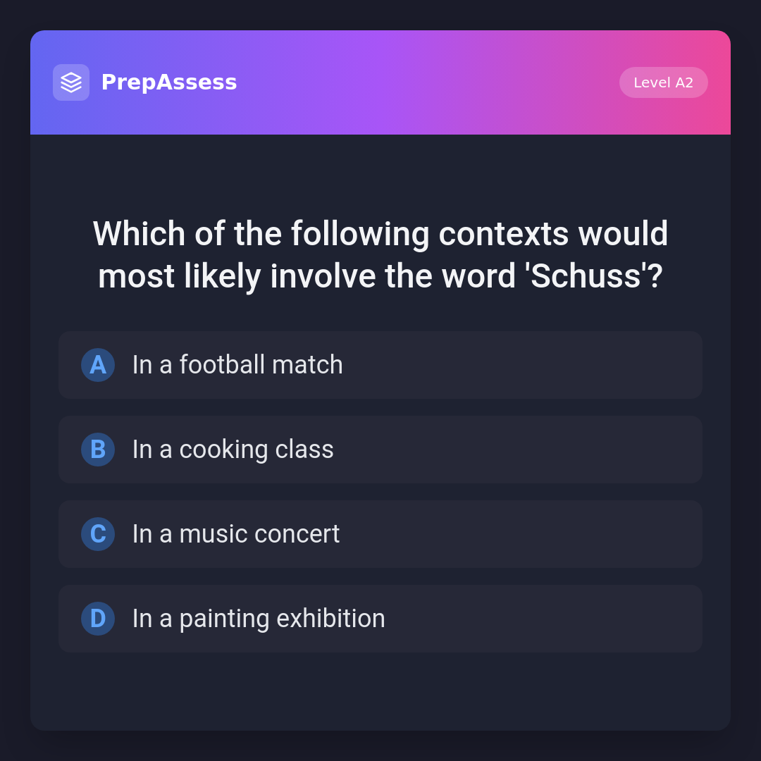
Task: Open the Level A2 badge
Action: 663,82
